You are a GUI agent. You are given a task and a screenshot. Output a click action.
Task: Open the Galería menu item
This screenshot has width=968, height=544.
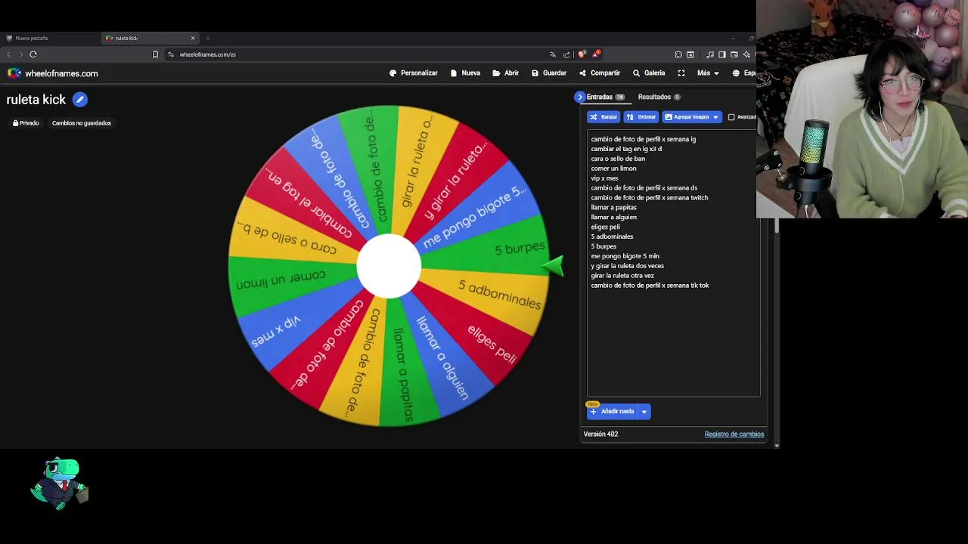pyautogui.click(x=649, y=73)
